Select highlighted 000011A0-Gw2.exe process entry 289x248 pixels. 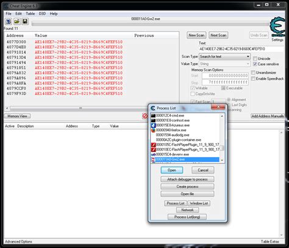point(185,160)
